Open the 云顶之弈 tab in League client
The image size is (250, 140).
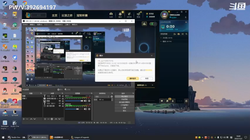(67, 15)
